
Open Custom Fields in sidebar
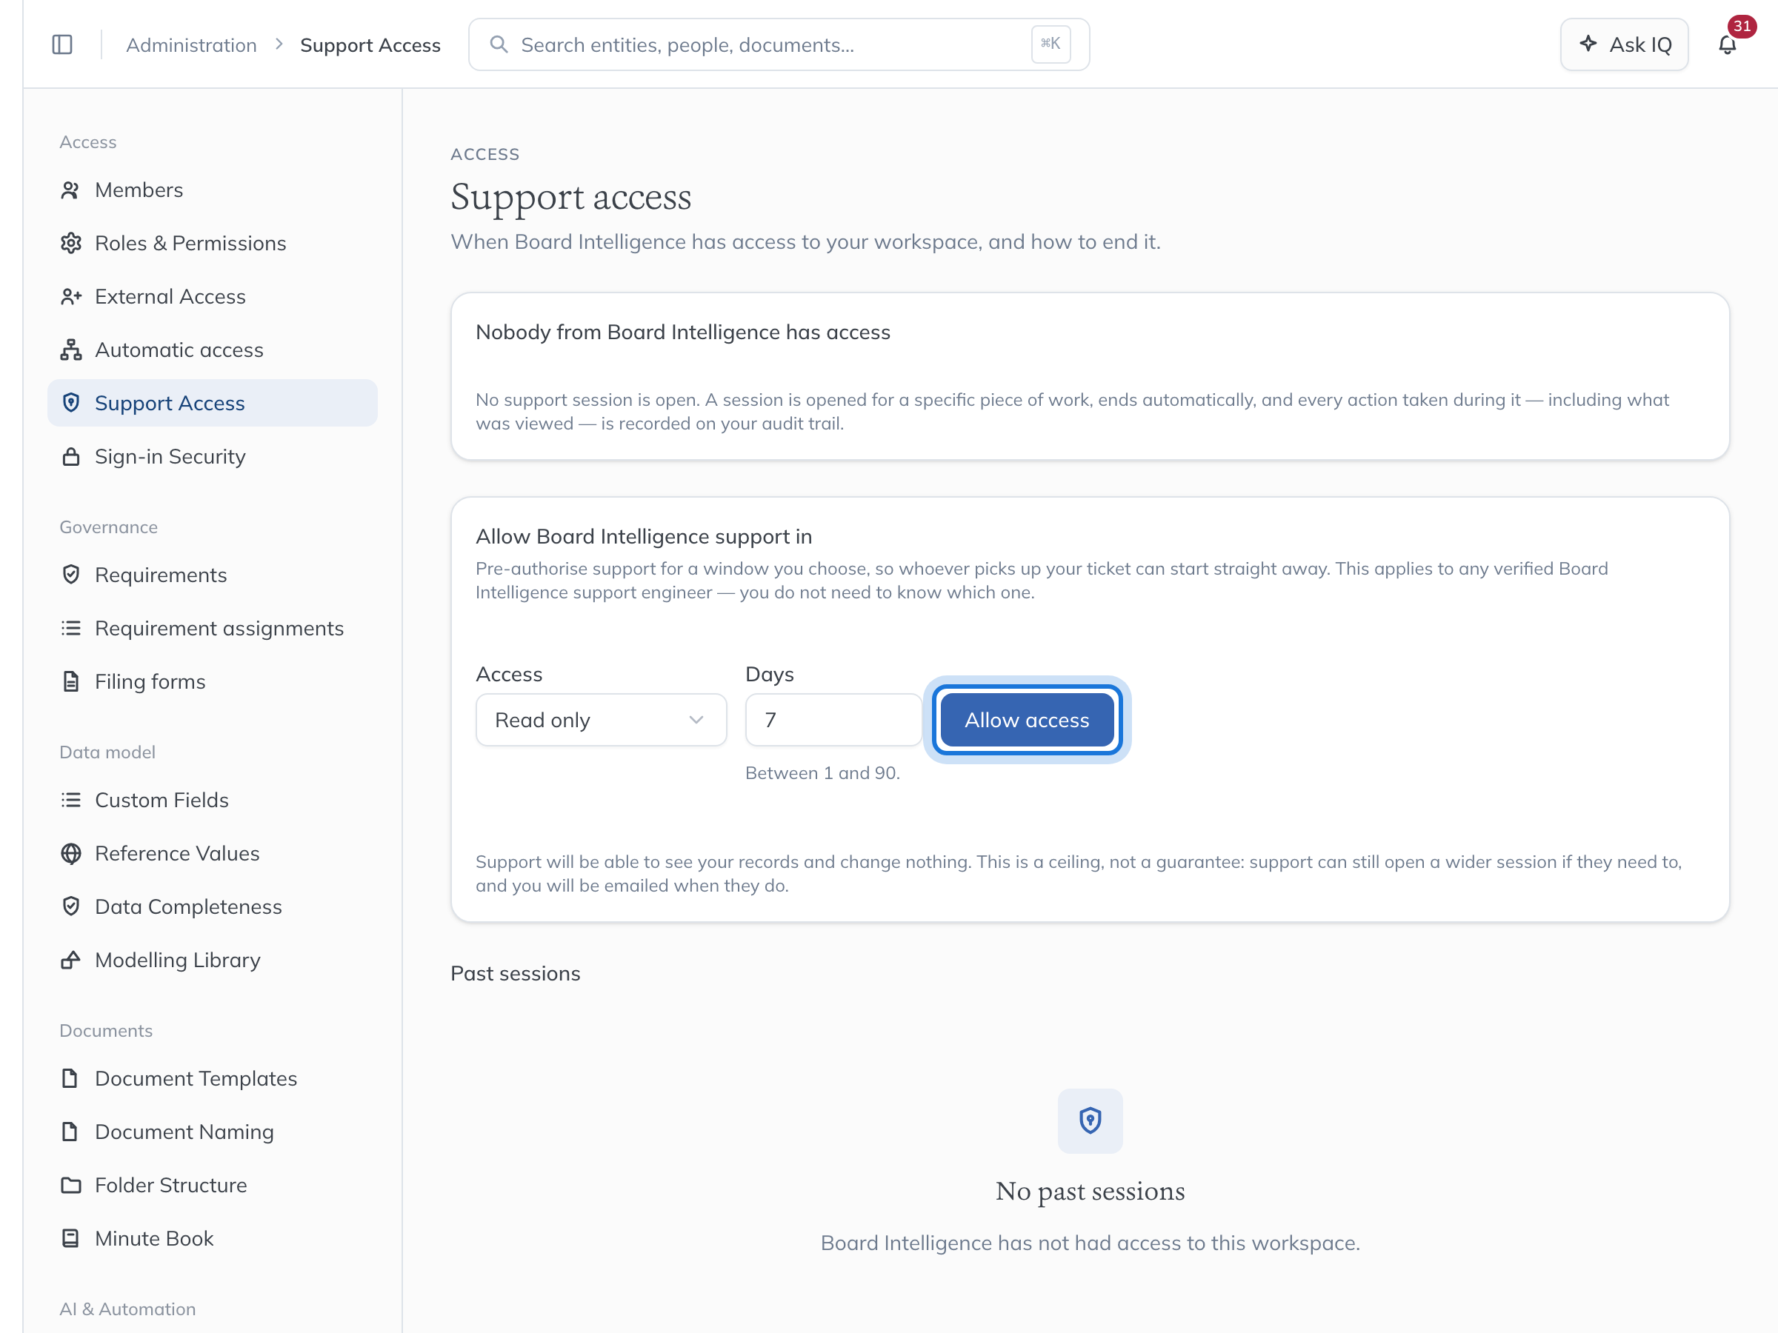coord(212,801)
